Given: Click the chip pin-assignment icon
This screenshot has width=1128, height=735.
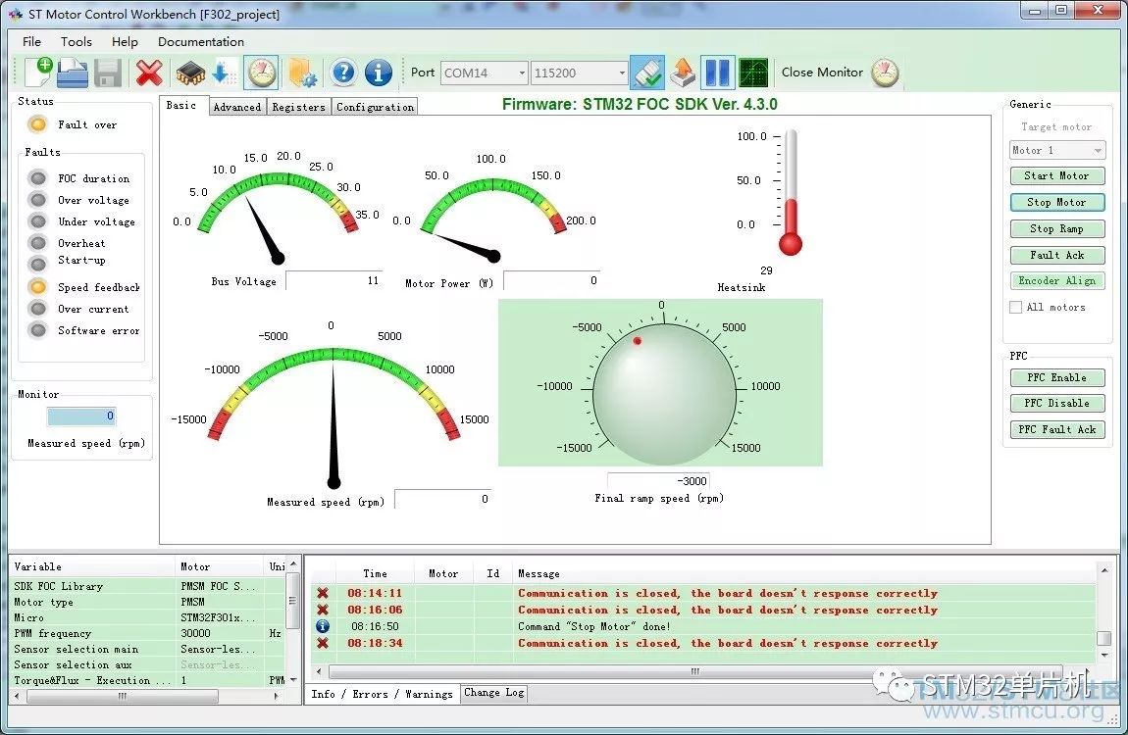Looking at the screenshot, I should pos(190,73).
